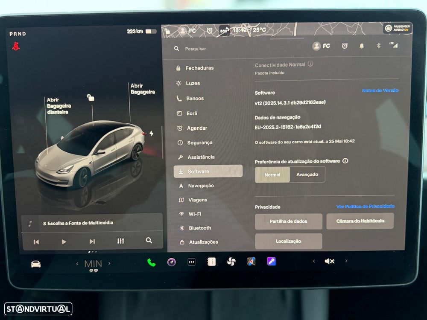Select Avançado software update preference
Viewport: 427px width, 320px height.
pyautogui.click(x=307, y=175)
